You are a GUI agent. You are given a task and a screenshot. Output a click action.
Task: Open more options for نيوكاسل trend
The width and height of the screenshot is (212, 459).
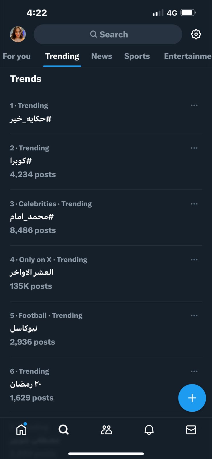pos(194,316)
